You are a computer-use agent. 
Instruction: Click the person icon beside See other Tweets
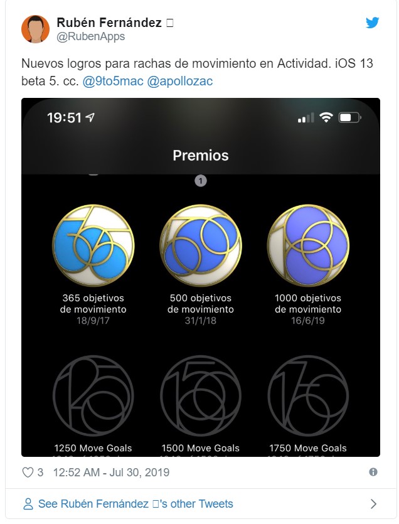pyautogui.click(x=28, y=504)
